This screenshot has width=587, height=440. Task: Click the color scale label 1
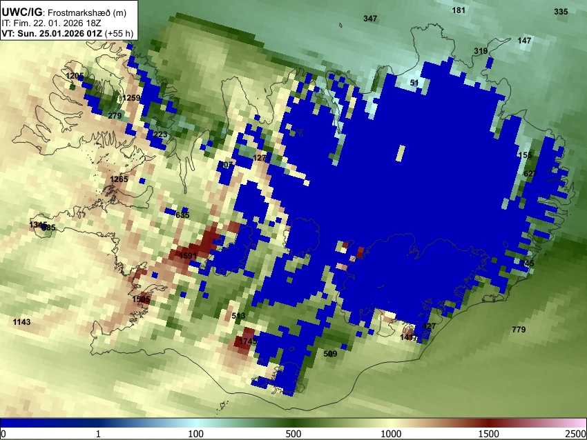98,434
